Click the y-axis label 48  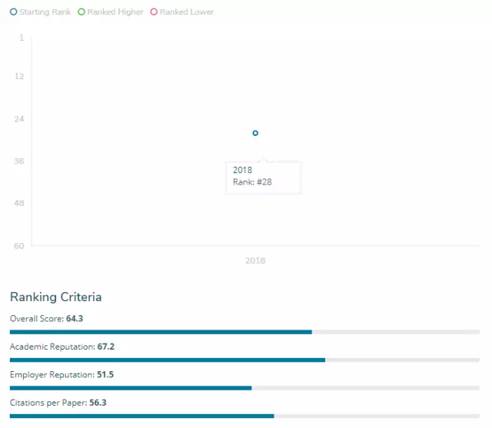click(19, 204)
